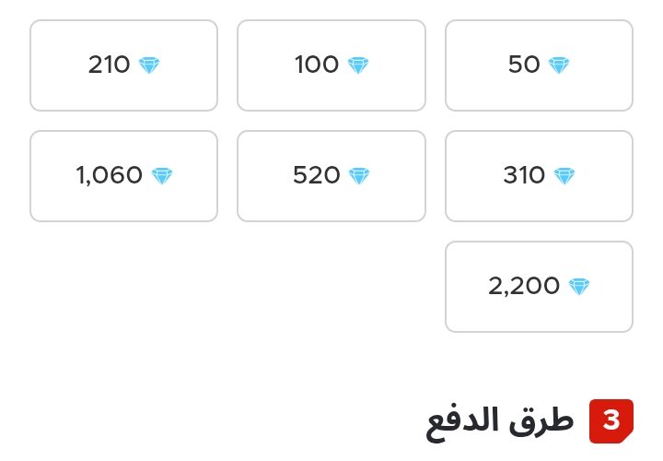Viewport: 663px width, 461px height.
Task: Click the diamond icon beside 1,060
Action: click(x=162, y=176)
